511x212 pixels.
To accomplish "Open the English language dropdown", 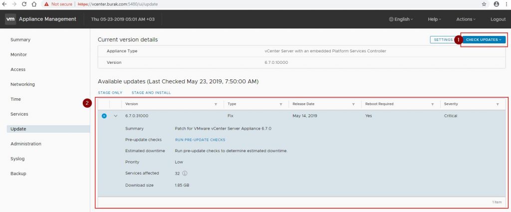I will tap(401, 19).
